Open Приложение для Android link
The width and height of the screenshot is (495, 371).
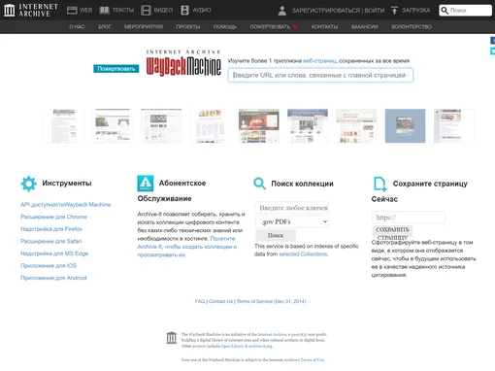pos(53,278)
